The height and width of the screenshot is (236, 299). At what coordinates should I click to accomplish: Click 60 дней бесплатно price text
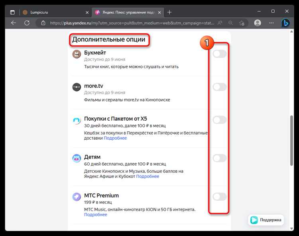125,164
